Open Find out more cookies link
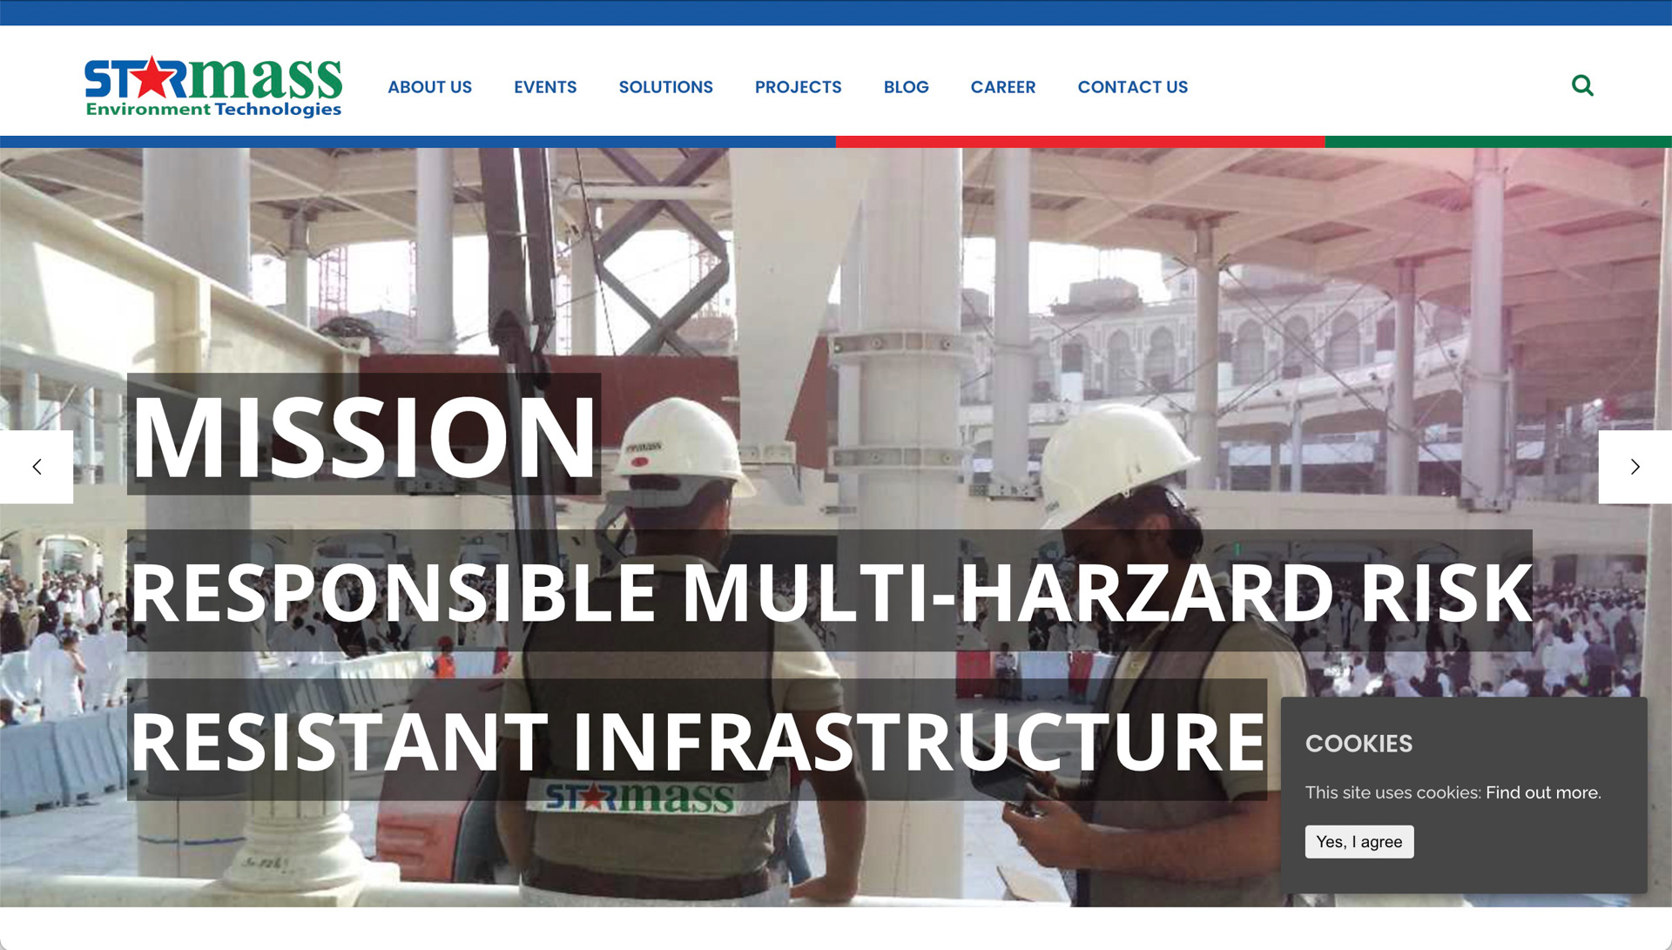This screenshot has width=1672, height=950. coord(1543,792)
